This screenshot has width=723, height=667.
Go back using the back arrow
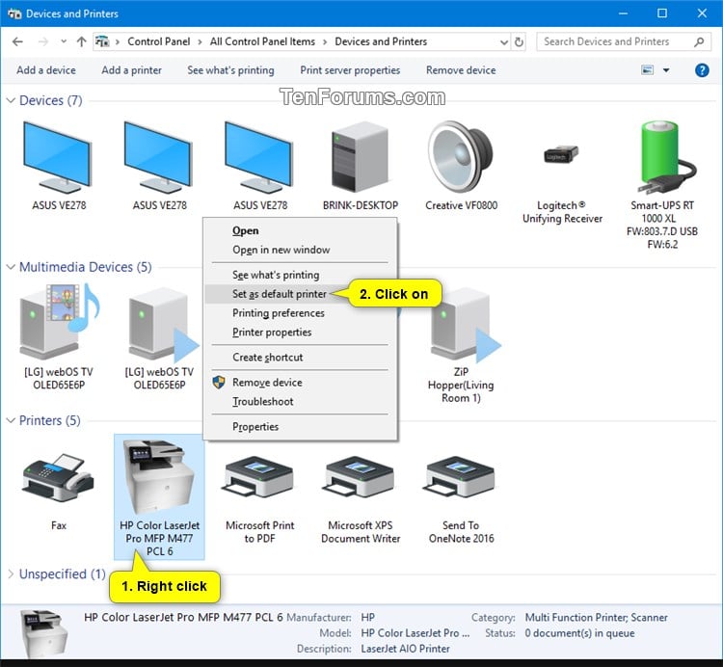(17, 41)
